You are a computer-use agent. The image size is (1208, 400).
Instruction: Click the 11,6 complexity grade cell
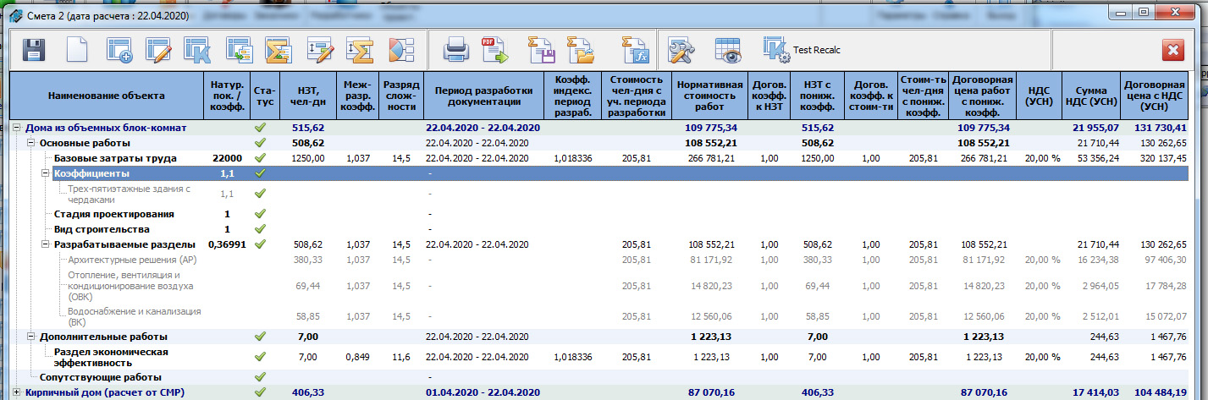[400, 357]
